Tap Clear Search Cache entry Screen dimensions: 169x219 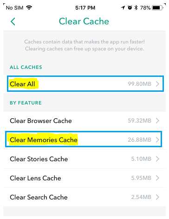pyautogui.click(x=84, y=197)
